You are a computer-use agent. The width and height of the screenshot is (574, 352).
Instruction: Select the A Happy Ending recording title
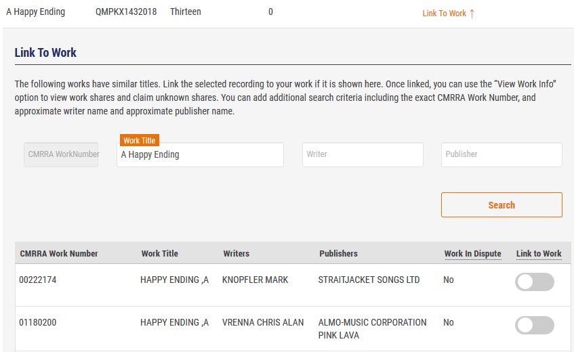(x=36, y=12)
